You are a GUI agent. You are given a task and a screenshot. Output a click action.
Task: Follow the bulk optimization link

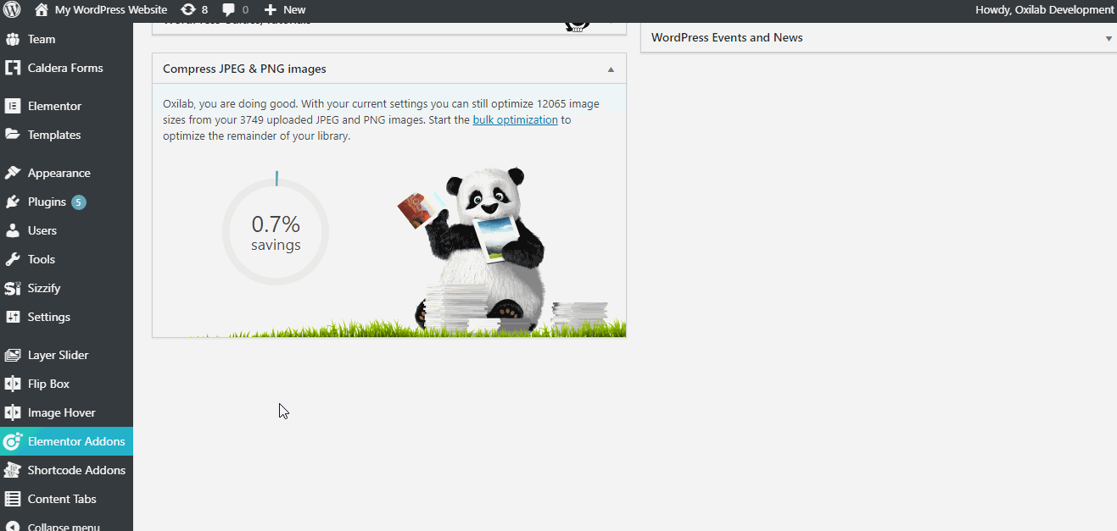pos(515,119)
